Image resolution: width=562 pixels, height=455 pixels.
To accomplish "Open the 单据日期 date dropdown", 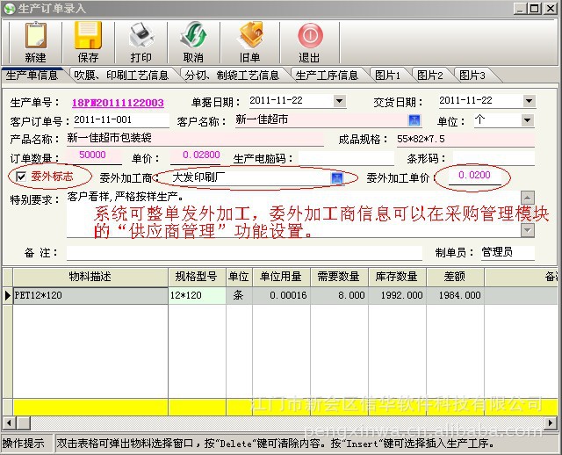I will point(339,101).
